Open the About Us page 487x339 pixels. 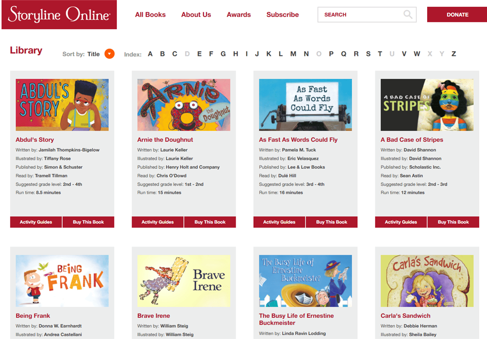[196, 15]
